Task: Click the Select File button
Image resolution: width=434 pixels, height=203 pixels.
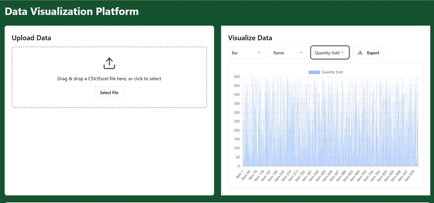Action: 110,92
